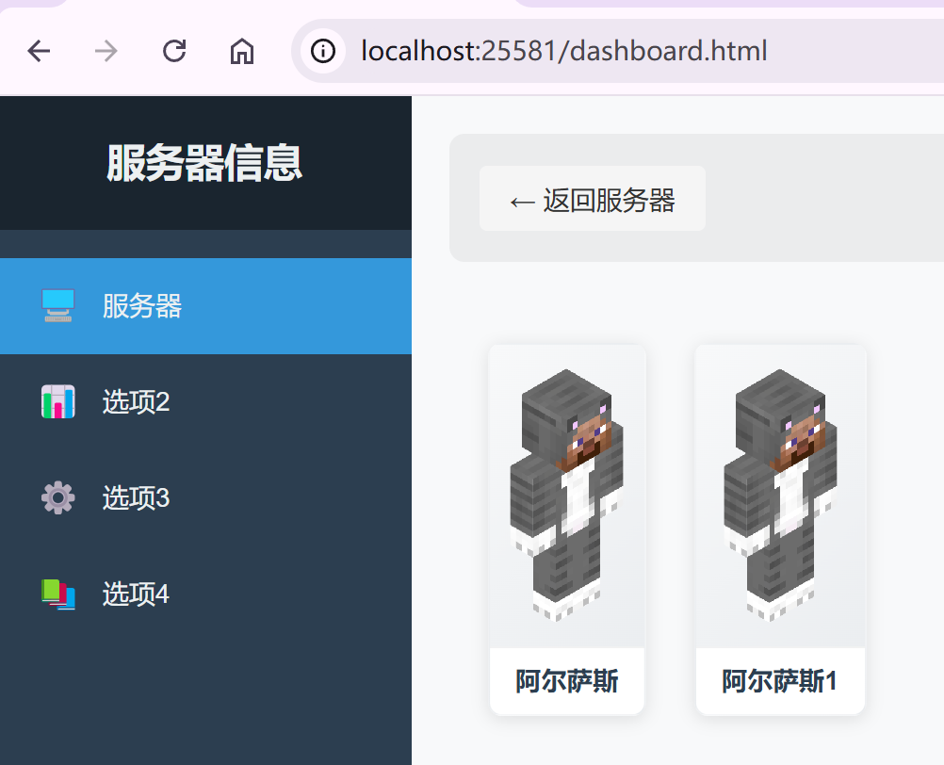Viewport: 944px width, 765px height.
Task: Go back to the previous page
Action: 39,51
